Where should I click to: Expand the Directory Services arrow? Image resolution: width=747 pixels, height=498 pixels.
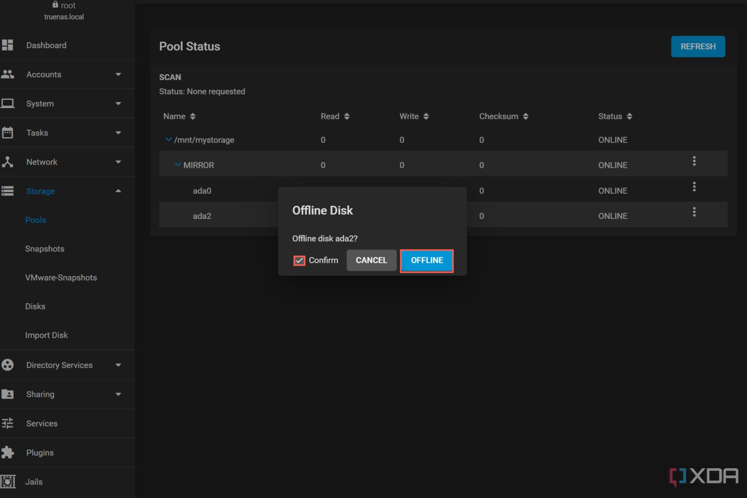118,365
